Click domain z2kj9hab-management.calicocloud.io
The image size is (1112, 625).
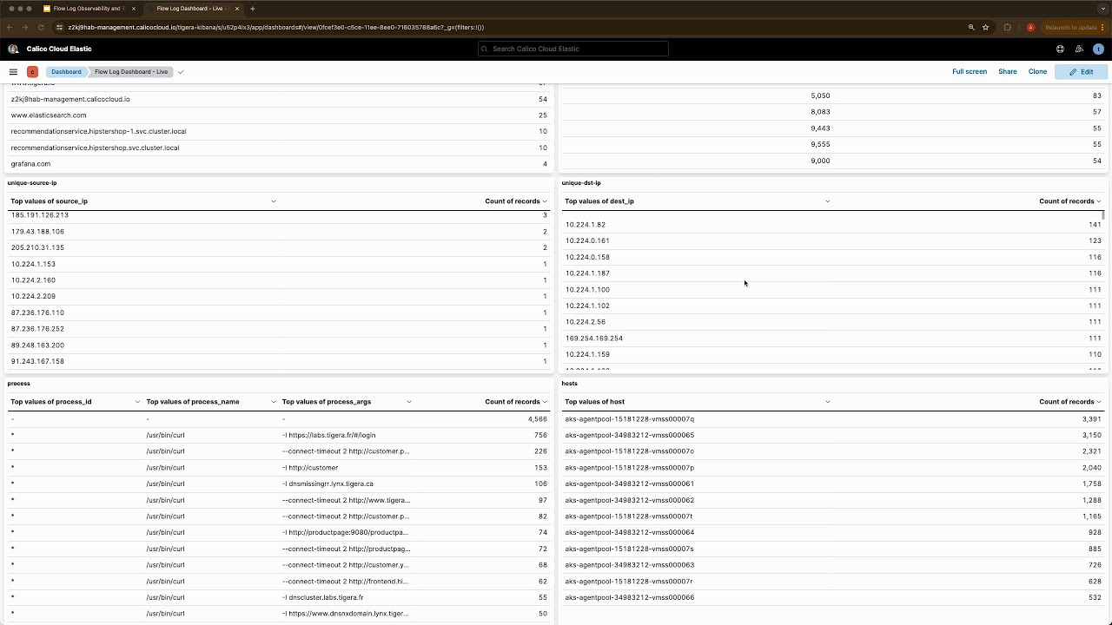(70, 99)
